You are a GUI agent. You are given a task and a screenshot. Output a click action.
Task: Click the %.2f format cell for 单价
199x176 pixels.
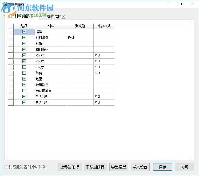104,73
